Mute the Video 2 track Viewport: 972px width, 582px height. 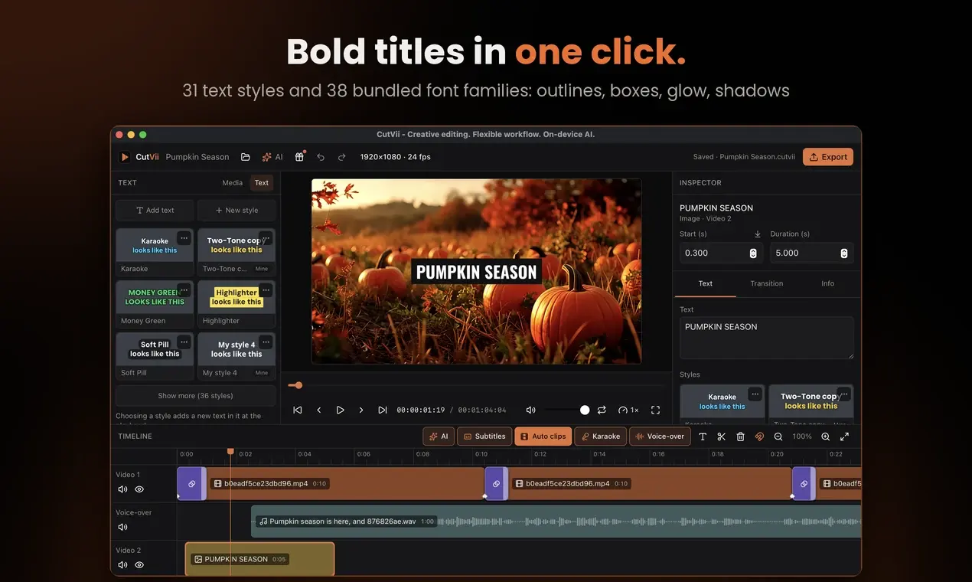122,564
